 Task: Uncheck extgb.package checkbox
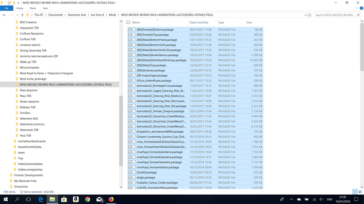(130, 177)
